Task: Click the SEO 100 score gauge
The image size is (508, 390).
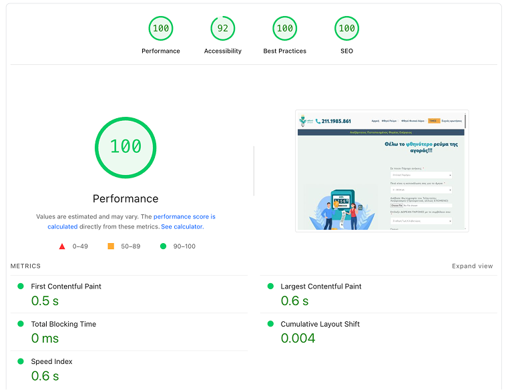Action: click(346, 28)
